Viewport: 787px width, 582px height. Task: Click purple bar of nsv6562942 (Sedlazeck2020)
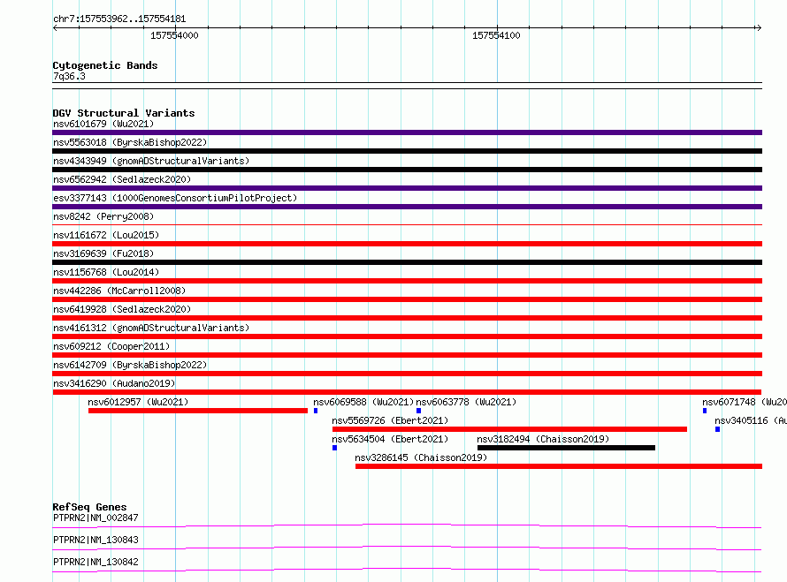[x=407, y=188]
